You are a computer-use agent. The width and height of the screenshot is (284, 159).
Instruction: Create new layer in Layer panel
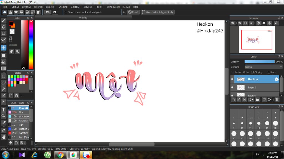pyautogui.click(x=233, y=100)
